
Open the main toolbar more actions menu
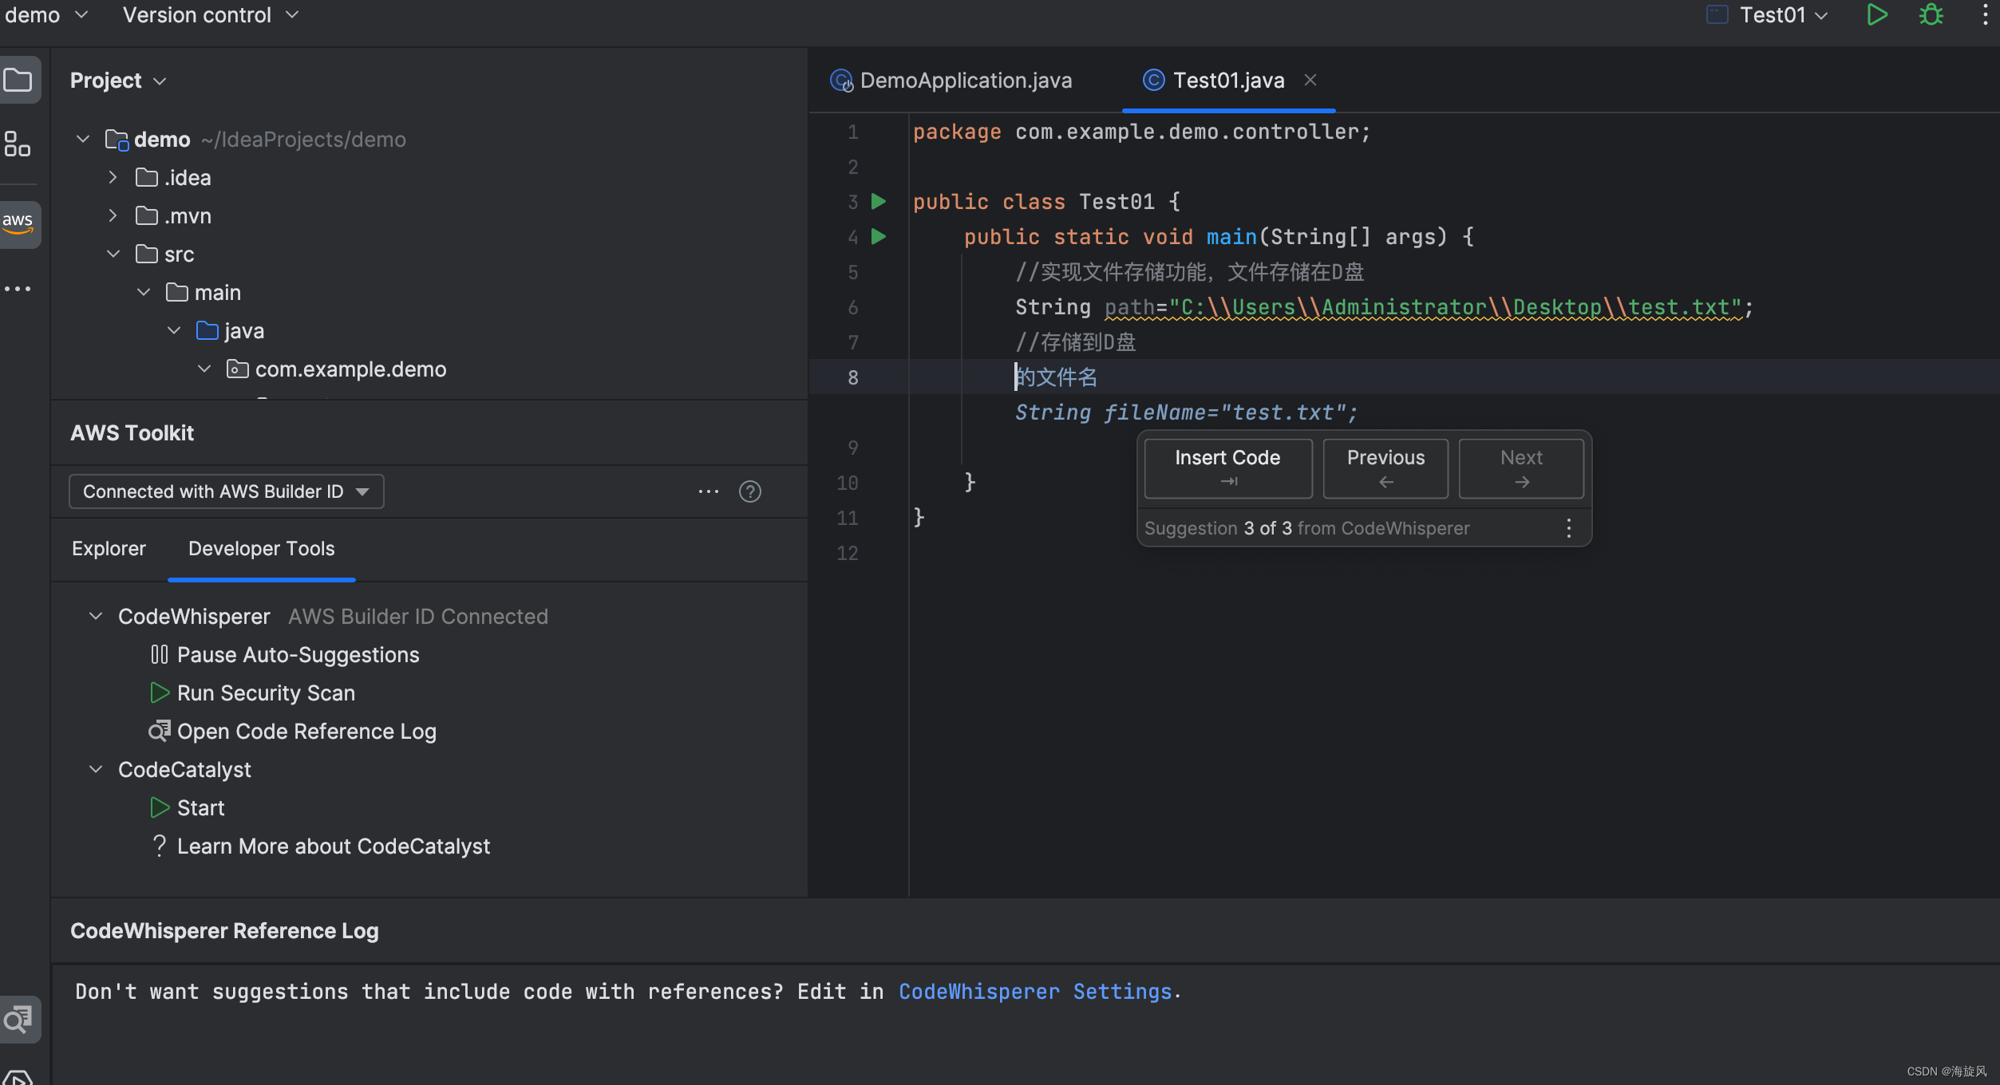[1985, 15]
